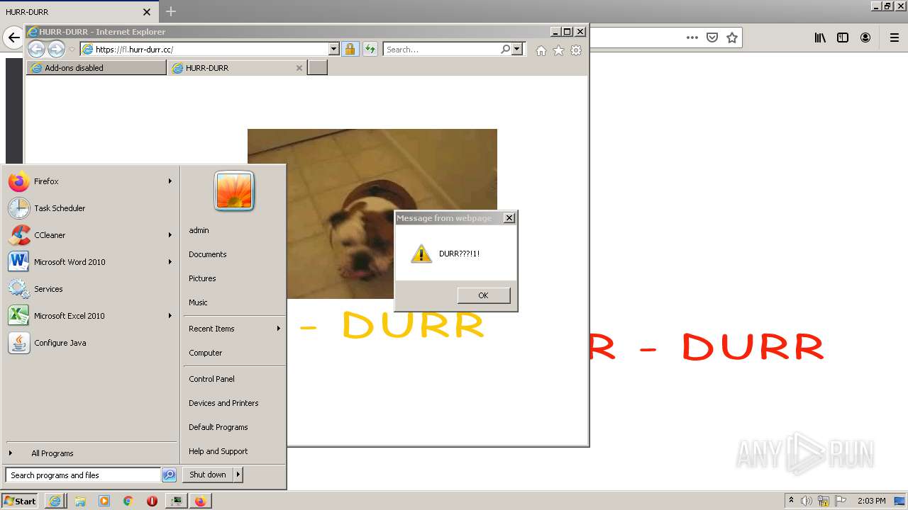Refresh the page in Internet Explorer
This screenshot has height=510, width=908.
pos(370,50)
